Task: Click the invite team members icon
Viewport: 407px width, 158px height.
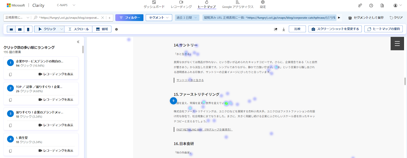Action: 360,5
